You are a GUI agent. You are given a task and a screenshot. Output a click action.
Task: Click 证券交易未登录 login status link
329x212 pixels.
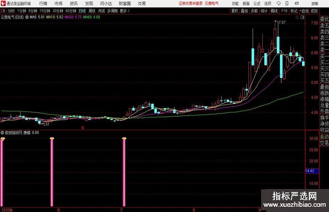coord(190,3)
